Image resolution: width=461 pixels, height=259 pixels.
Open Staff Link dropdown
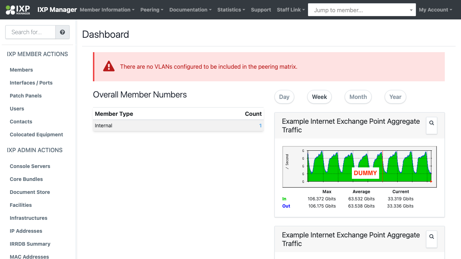tap(291, 10)
